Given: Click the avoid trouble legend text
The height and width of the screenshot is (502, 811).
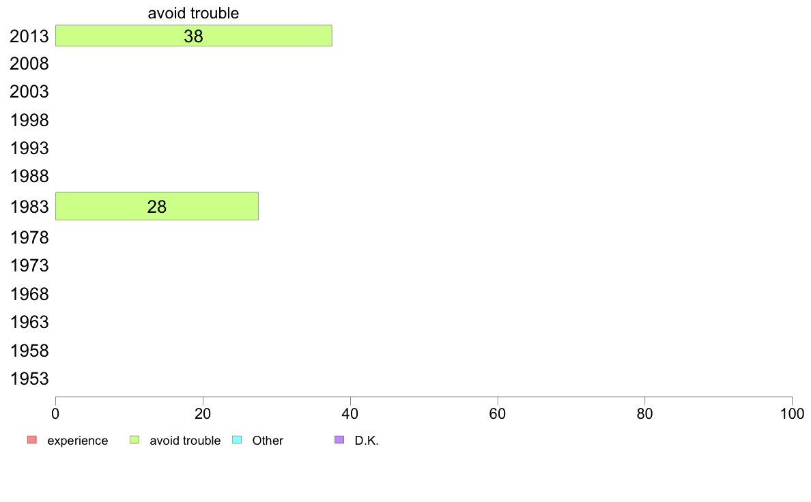Looking at the screenshot, I should (185, 441).
